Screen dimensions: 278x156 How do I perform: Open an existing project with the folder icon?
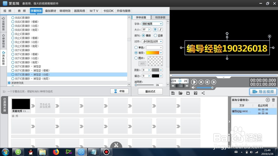(180, 93)
